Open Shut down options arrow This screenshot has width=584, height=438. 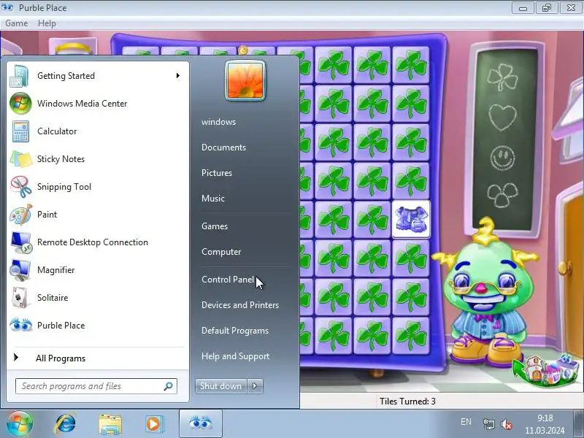point(255,386)
